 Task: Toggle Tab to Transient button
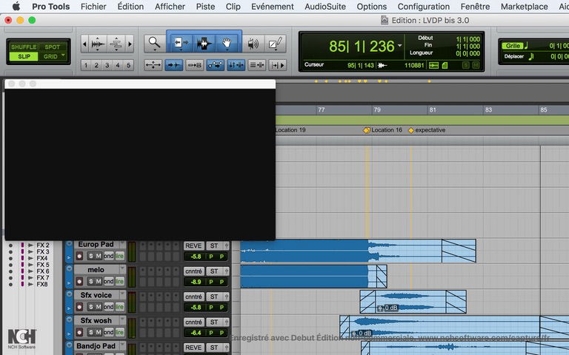point(175,65)
